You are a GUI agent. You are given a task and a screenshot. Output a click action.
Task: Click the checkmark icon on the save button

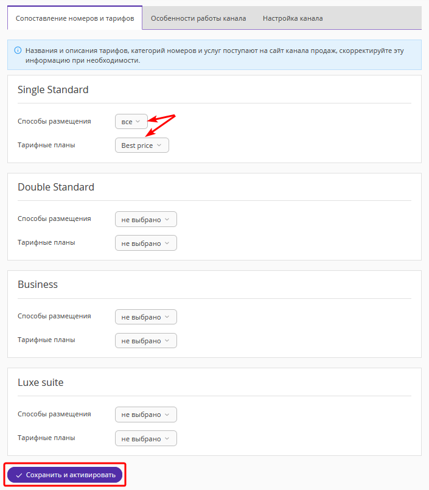pos(19,475)
